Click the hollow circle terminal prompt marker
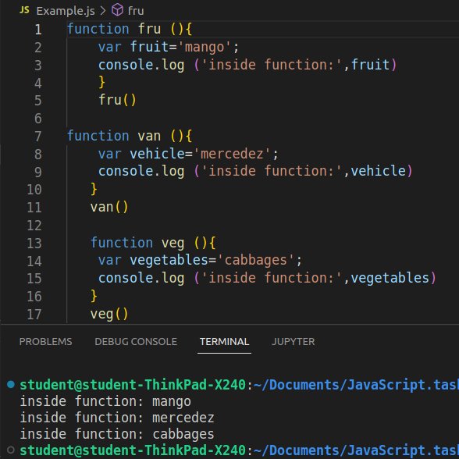 [x=11, y=450]
